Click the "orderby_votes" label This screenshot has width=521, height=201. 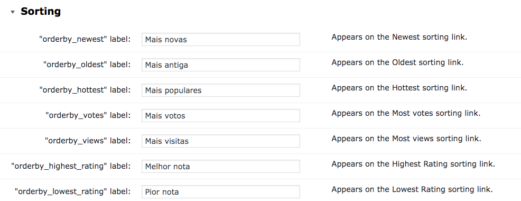[x=88, y=115]
